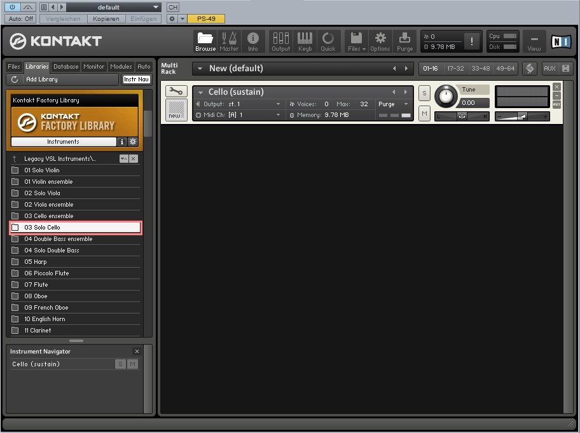Viewport: 580px width, 433px height.
Task: Open the Output st. 1 dropdown
Action: tap(278, 104)
